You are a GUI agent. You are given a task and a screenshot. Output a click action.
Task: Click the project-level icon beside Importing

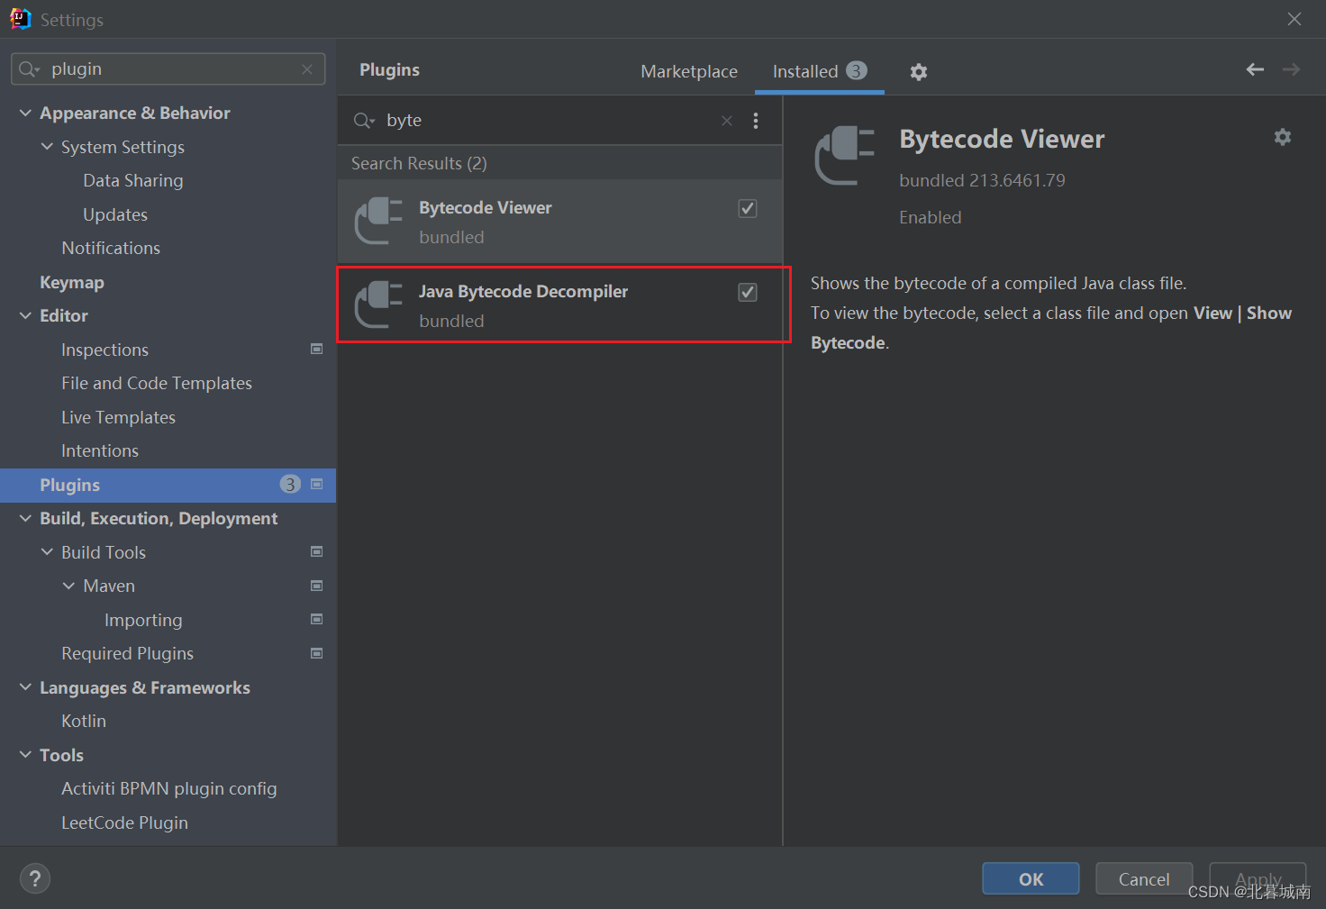[316, 619]
